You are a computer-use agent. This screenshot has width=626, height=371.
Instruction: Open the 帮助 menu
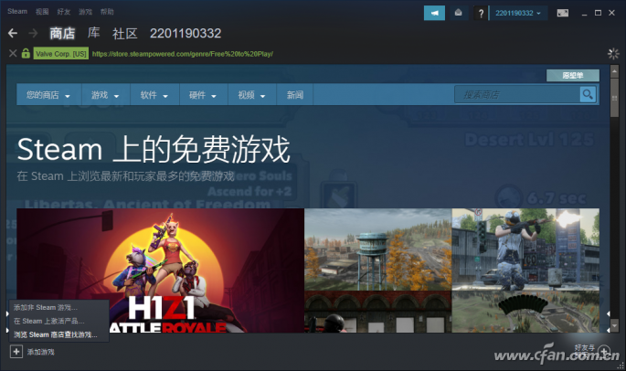(107, 12)
